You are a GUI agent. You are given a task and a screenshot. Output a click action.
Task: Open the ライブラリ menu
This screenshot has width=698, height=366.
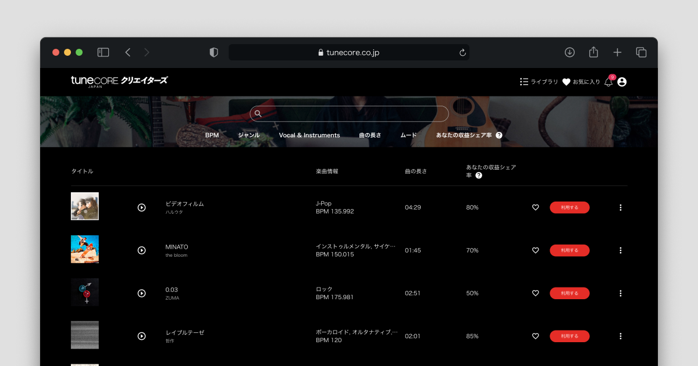coord(539,82)
